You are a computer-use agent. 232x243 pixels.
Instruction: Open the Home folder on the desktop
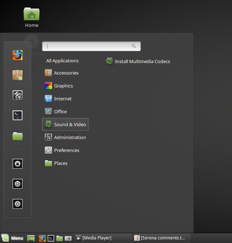tap(32, 18)
